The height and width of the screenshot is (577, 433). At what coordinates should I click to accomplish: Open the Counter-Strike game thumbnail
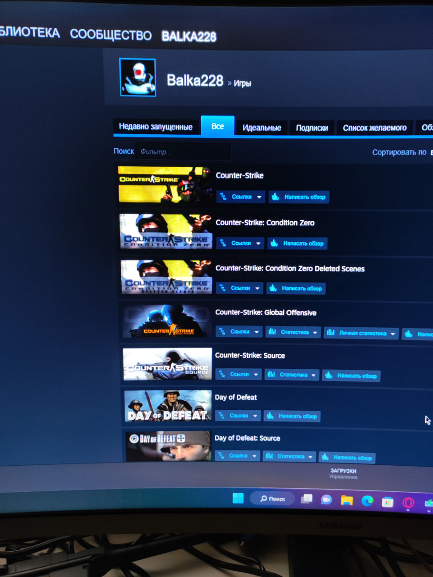pyautogui.click(x=165, y=184)
